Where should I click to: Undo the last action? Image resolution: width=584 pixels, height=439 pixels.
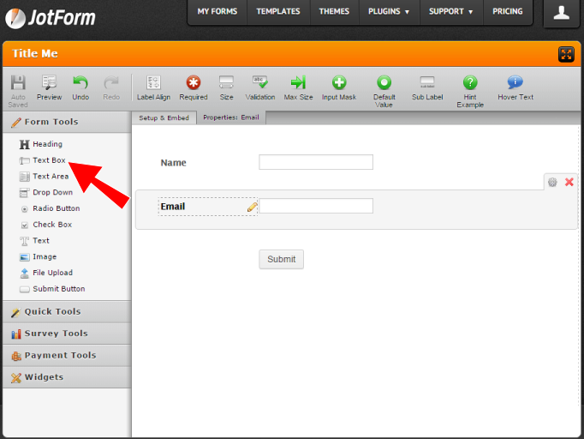[80, 88]
